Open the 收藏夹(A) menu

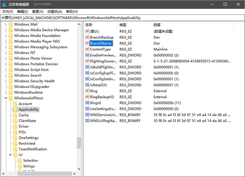[x=55, y=11]
